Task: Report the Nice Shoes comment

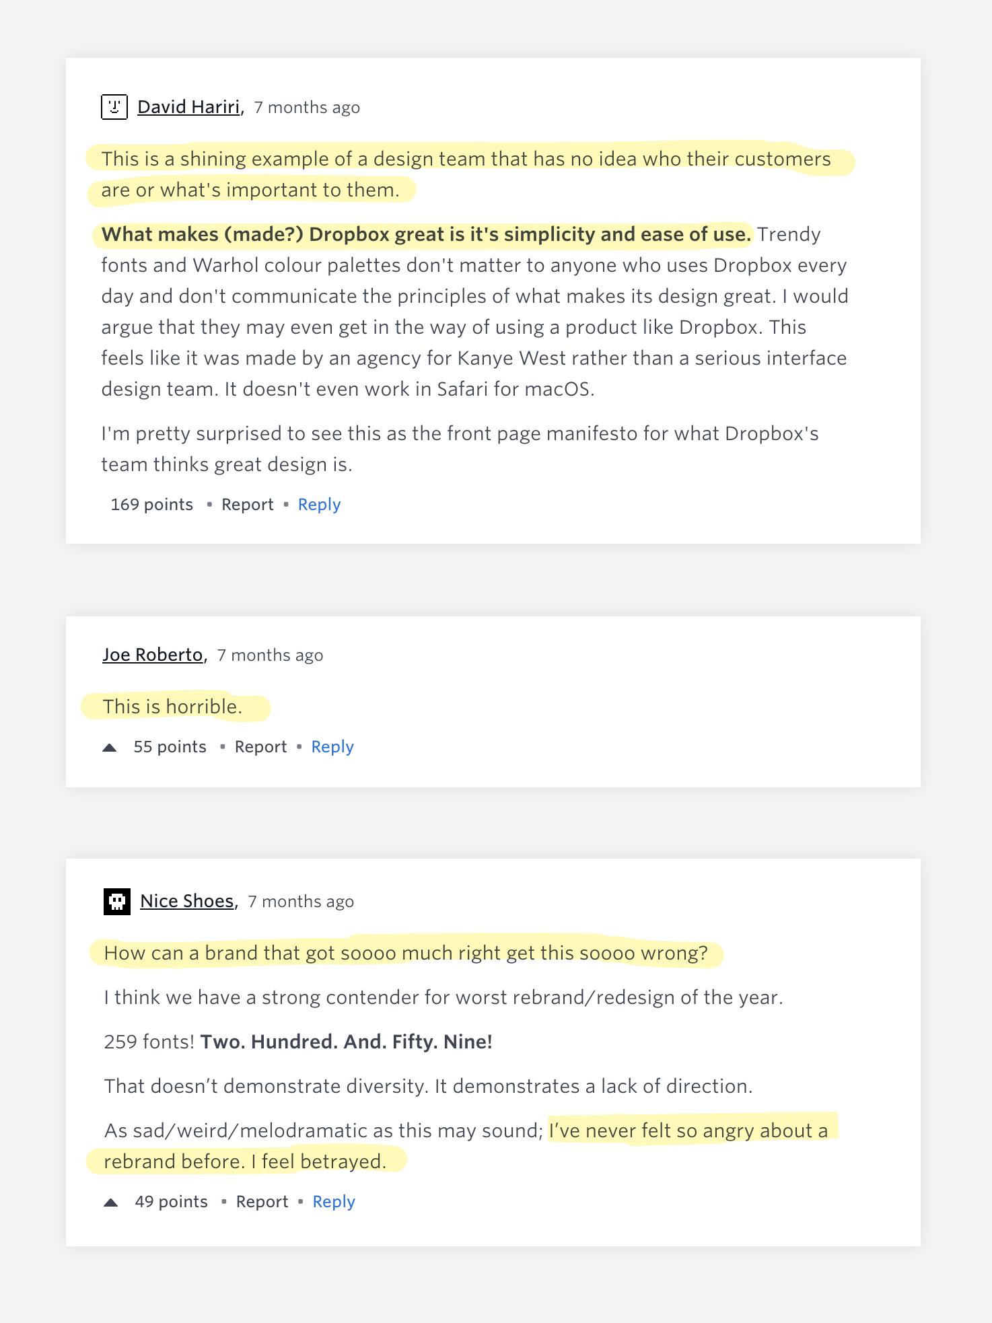Action: coord(262,1202)
